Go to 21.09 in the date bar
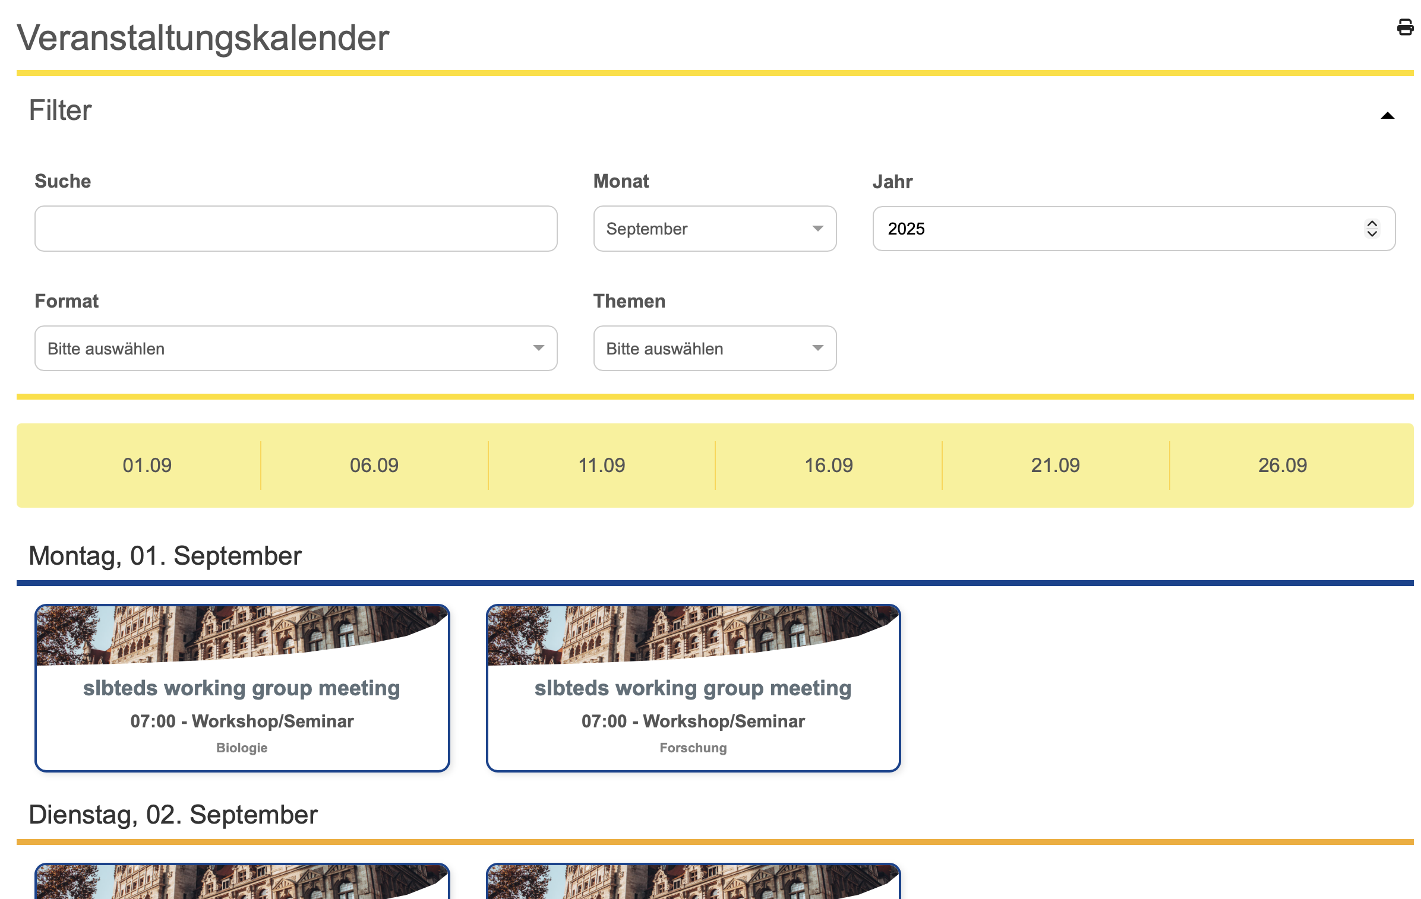Viewport: 1421px width, 899px height. (x=1055, y=466)
